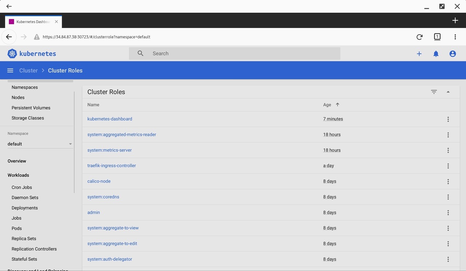
Task: Collapse the Cluster Roles card
Action: pyautogui.click(x=448, y=92)
